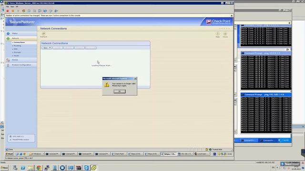
Task: Select Hosts under Network
Action: pyautogui.click(x=16, y=56)
